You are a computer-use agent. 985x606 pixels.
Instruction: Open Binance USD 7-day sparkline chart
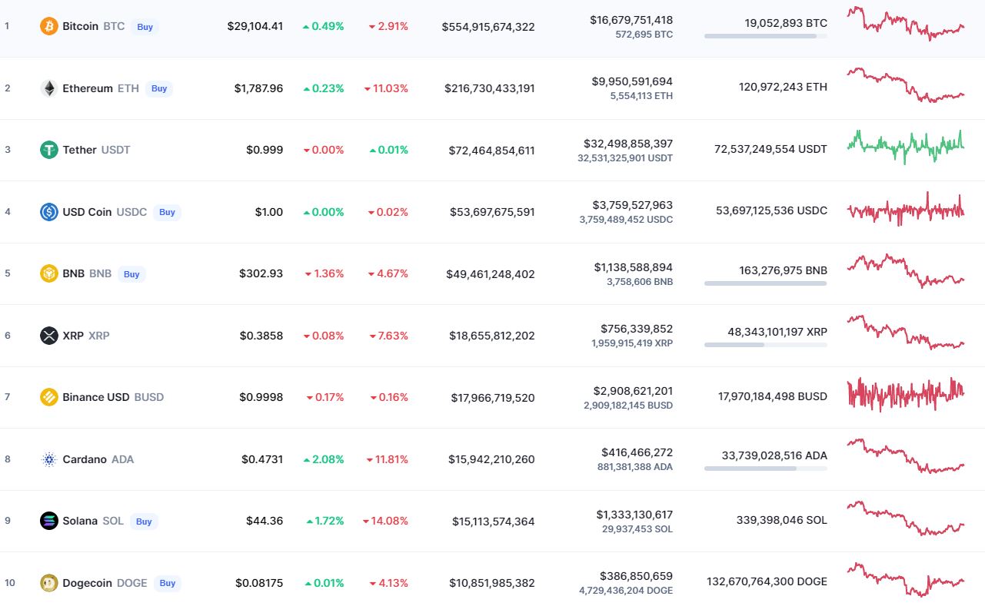pos(905,393)
